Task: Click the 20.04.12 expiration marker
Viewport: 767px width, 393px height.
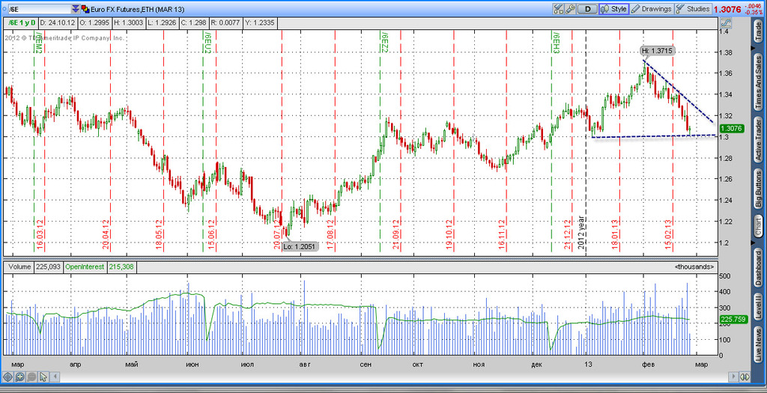Action: 106,236
